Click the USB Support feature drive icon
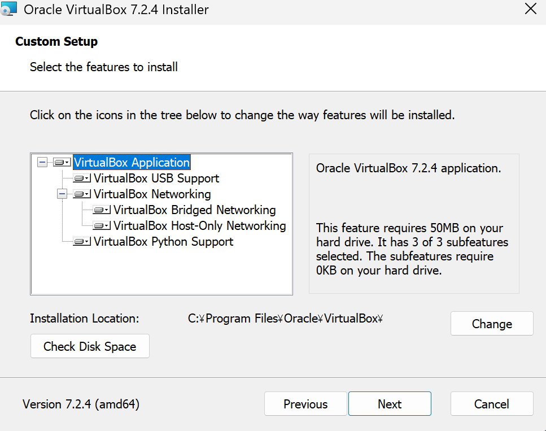546x431 pixels. click(x=81, y=179)
